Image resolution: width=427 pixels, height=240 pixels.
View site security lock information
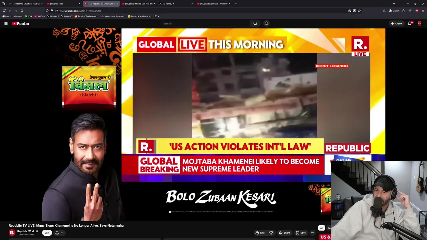(x=52, y=11)
